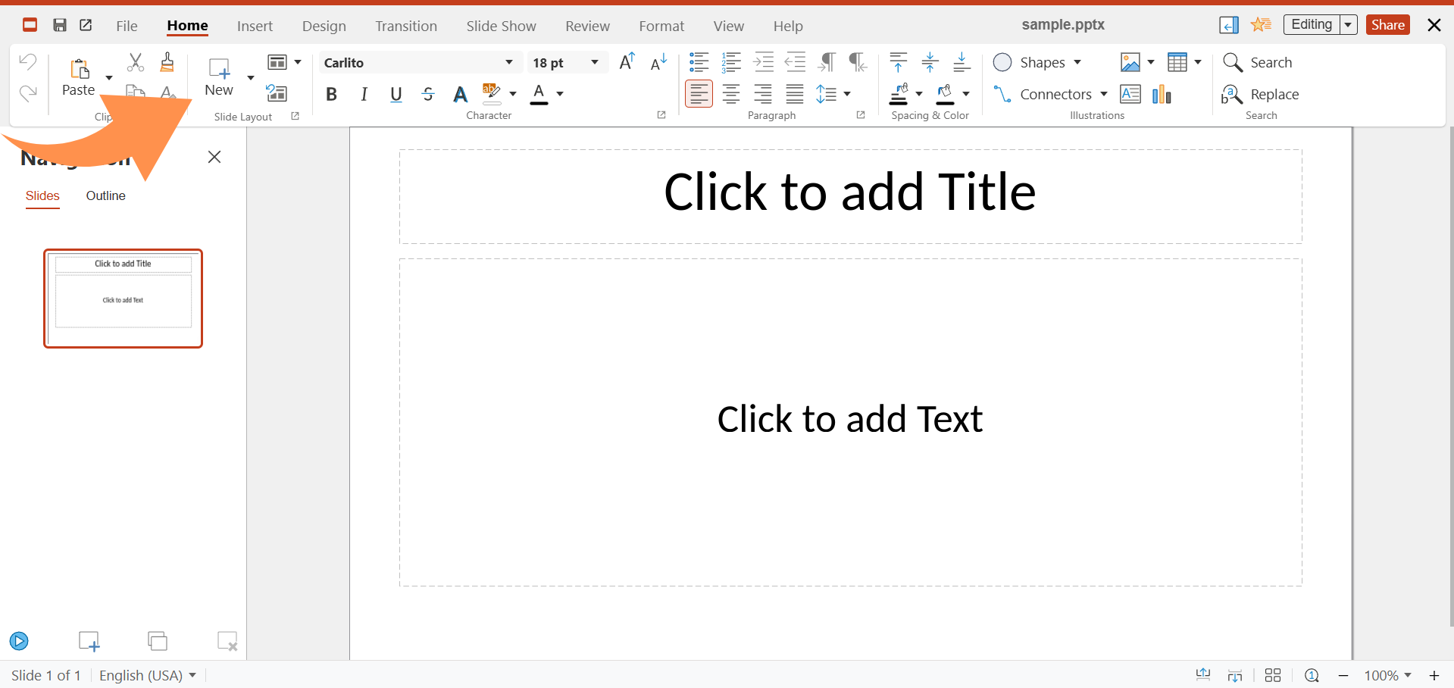Screen dimensions: 1454x688
Task: Enable italic formatting
Action: [x=364, y=94]
